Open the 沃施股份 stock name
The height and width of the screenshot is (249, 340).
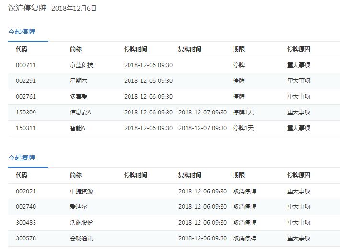click(x=81, y=223)
